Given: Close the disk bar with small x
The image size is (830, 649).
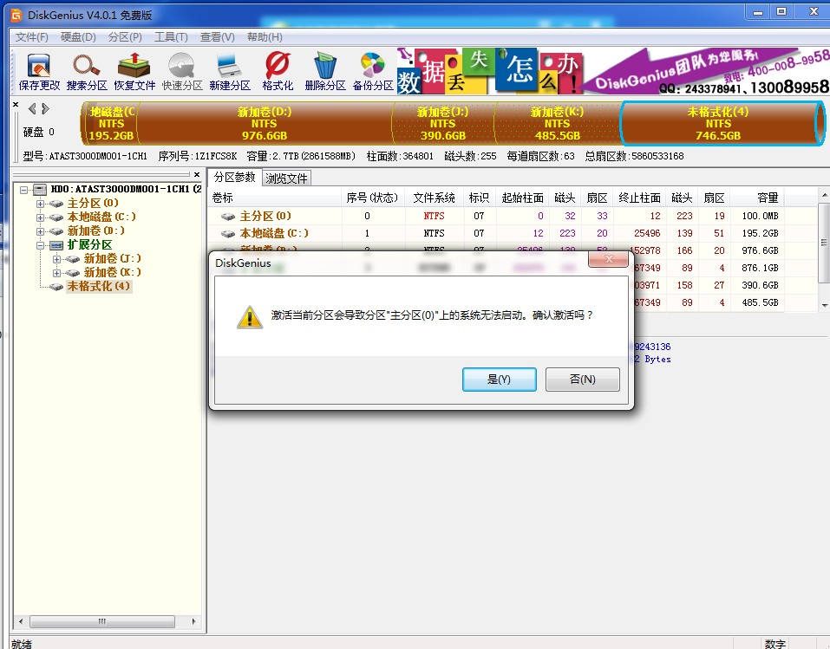Looking at the screenshot, I should pyautogui.click(x=16, y=104).
